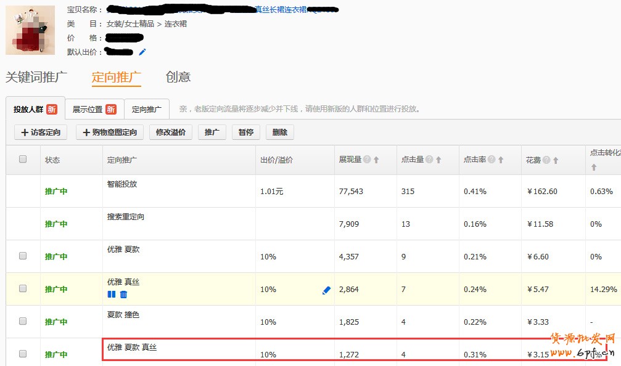The width and height of the screenshot is (621, 366).
Task: Open the 展示位置 sub-tab
Action: click(x=94, y=110)
